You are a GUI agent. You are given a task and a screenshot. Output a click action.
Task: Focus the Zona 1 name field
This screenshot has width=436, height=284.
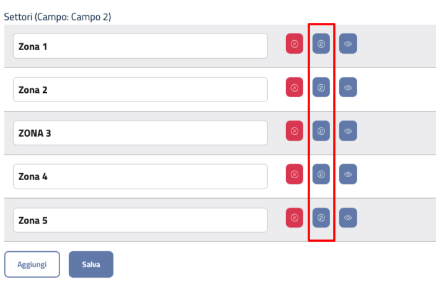(140, 46)
